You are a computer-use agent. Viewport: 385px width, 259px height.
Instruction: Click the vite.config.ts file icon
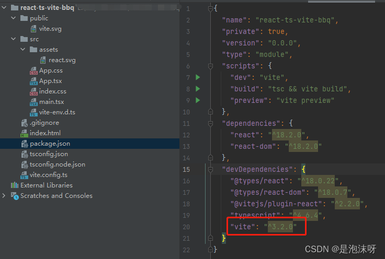point(24,175)
